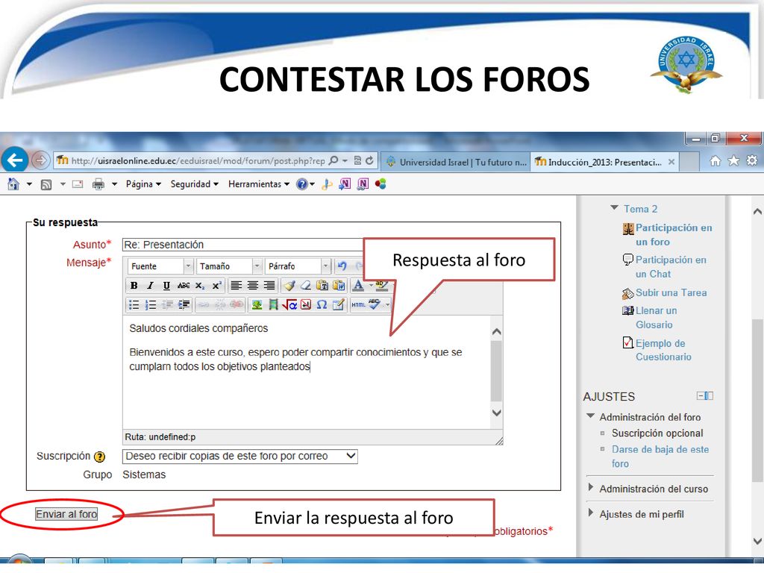Remove formatting with the eraser icon
This screenshot has width=764, height=573.
click(x=305, y=286)
